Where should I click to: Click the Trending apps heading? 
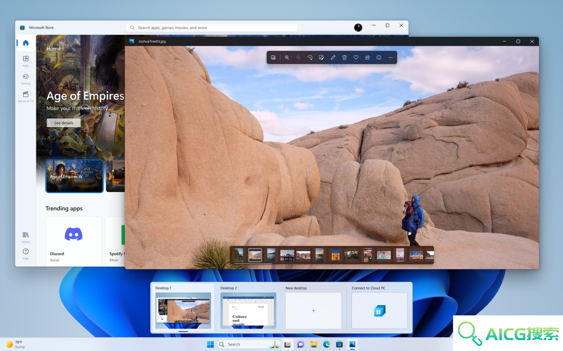[64, 208]
